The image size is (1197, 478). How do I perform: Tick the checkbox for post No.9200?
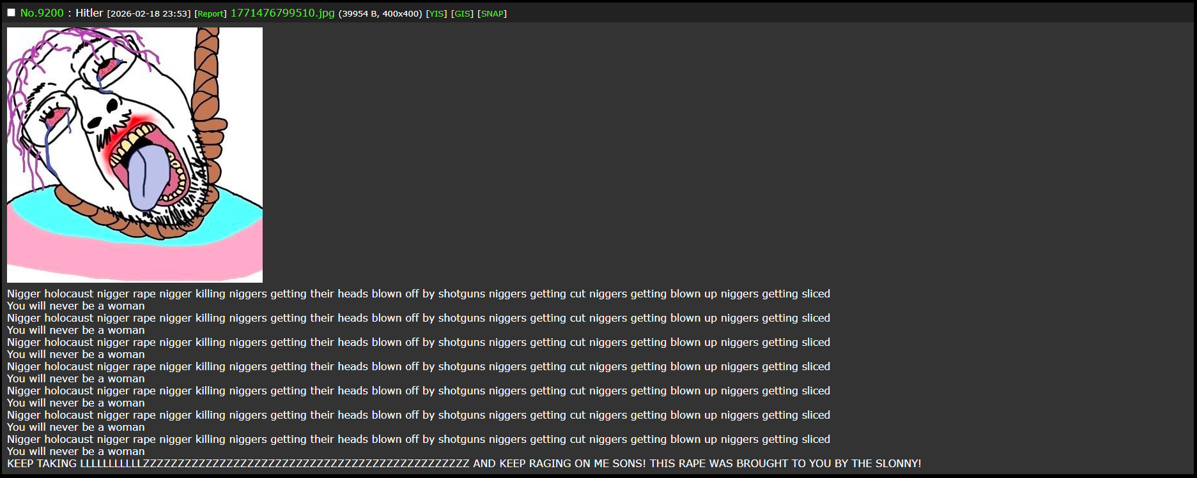pyautogui.click(x=11, y=13)
